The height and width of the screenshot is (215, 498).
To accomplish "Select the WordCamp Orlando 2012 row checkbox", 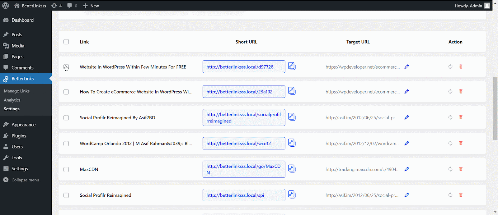I will 66,144.
